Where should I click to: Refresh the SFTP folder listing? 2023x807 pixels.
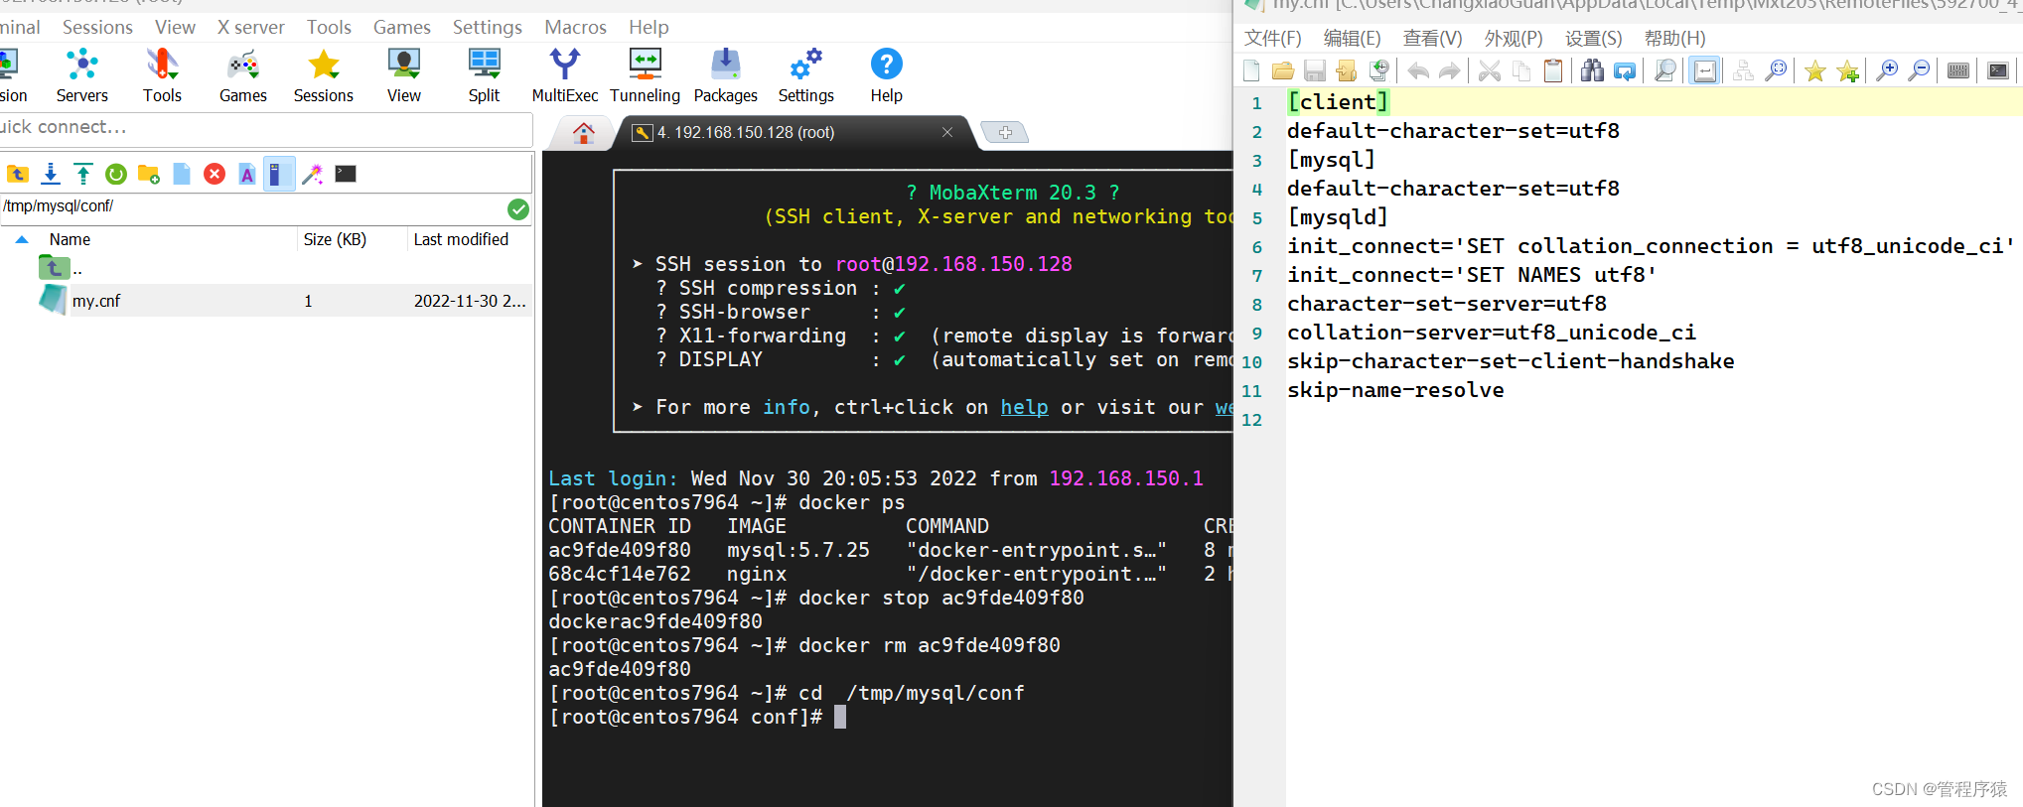pos(116,175)
